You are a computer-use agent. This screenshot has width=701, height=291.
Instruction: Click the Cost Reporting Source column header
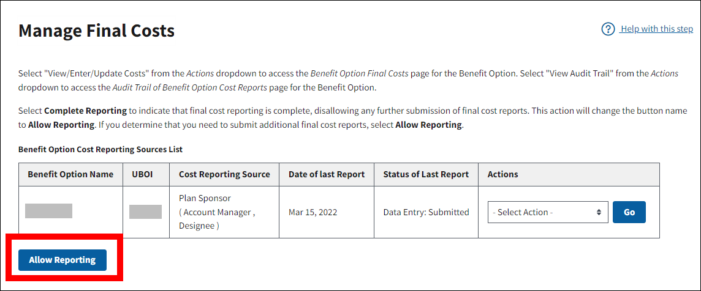(x=224, y=174)
